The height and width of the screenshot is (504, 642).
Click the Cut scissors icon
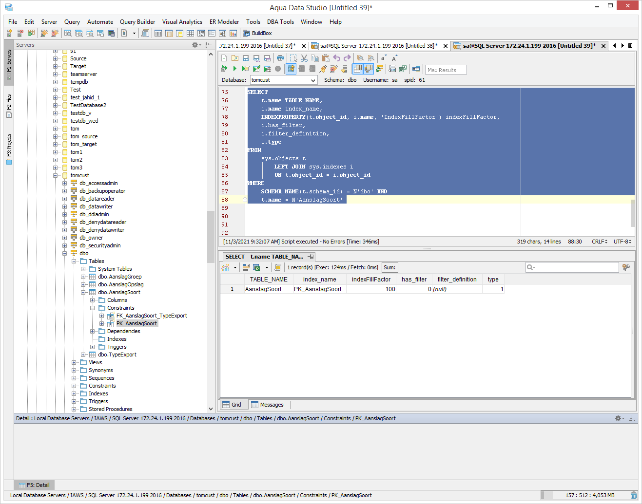click(304, 58)
